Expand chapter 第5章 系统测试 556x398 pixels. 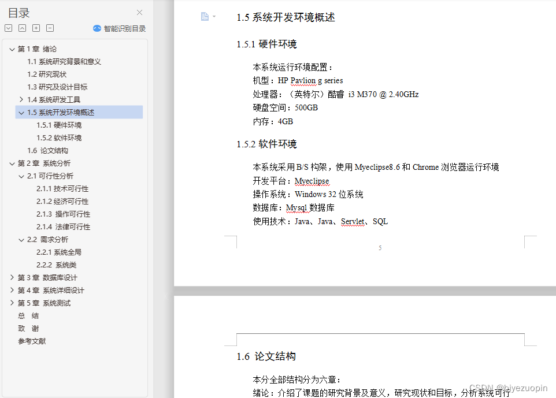tap(11, 303)
